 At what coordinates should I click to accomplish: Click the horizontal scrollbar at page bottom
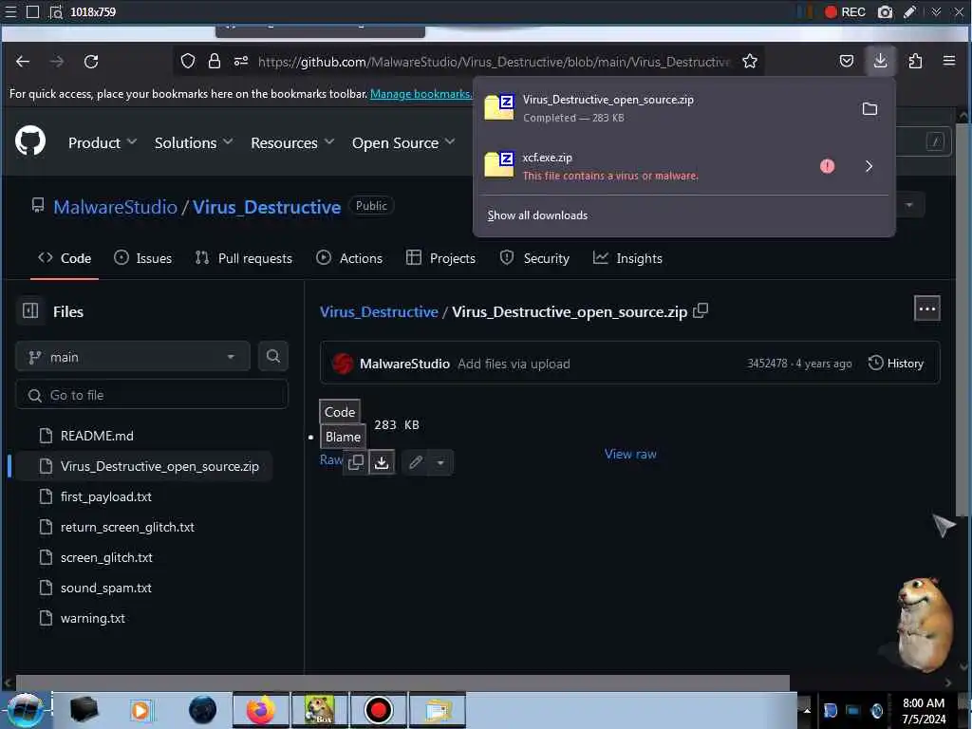(402, 682)
